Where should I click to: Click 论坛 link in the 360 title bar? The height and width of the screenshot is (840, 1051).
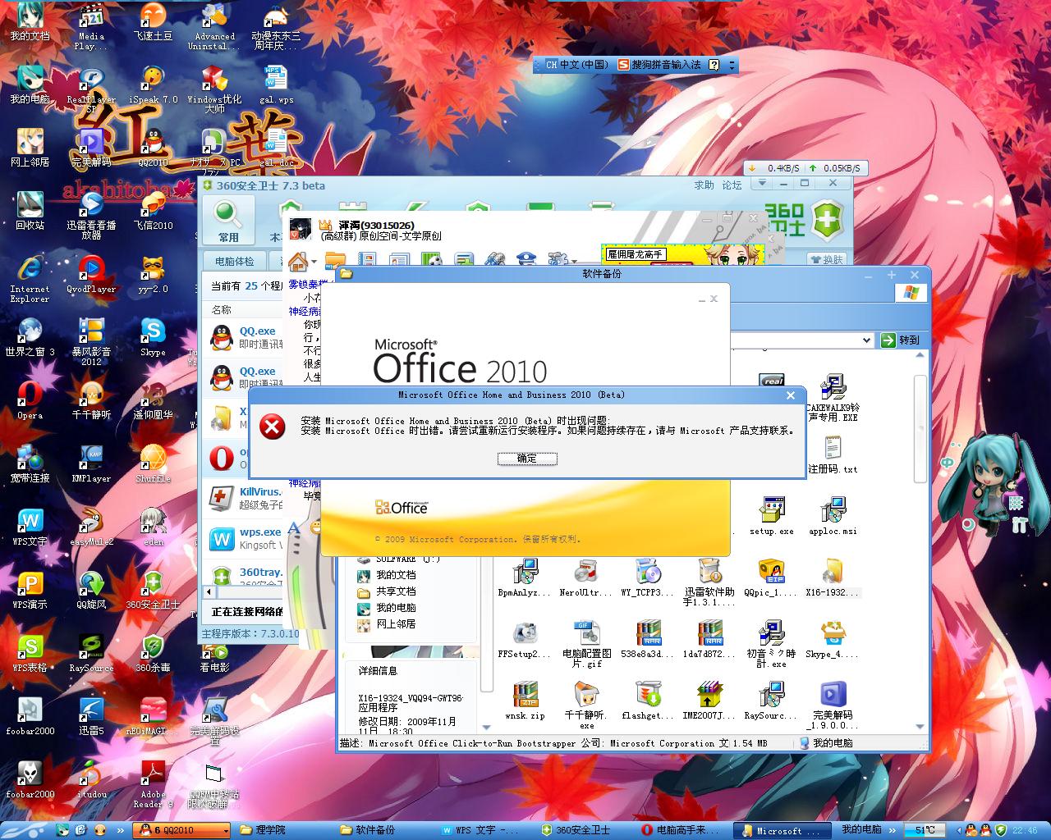coord(732,185)
